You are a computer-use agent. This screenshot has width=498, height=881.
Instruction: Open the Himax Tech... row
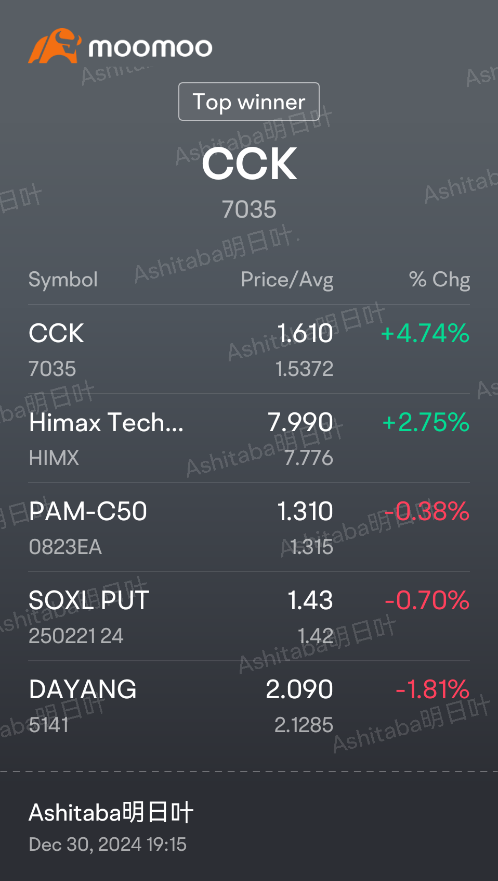249,438
